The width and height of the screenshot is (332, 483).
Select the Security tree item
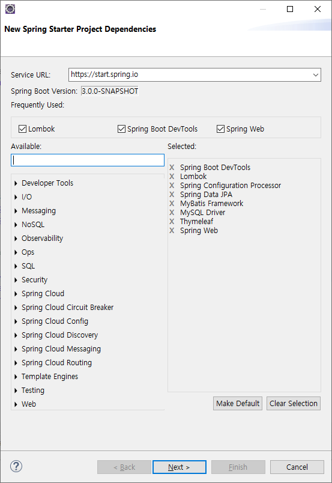tap(34, 280)
